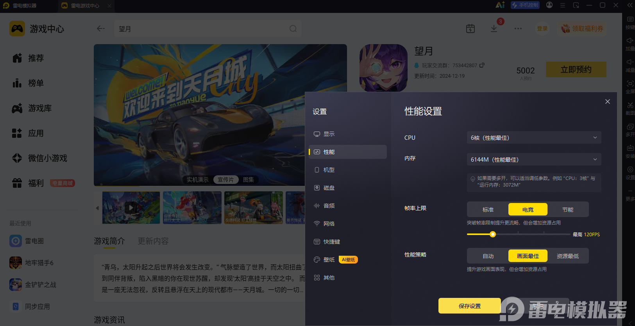
Task: Click the left arrow beside the thumbnails
Action: click(97, 208)
